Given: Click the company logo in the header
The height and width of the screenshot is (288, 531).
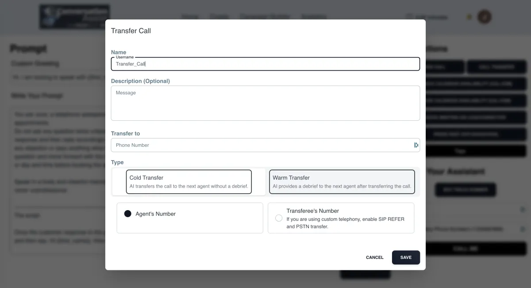Looking at the screenshot, I should coord(74,17).
